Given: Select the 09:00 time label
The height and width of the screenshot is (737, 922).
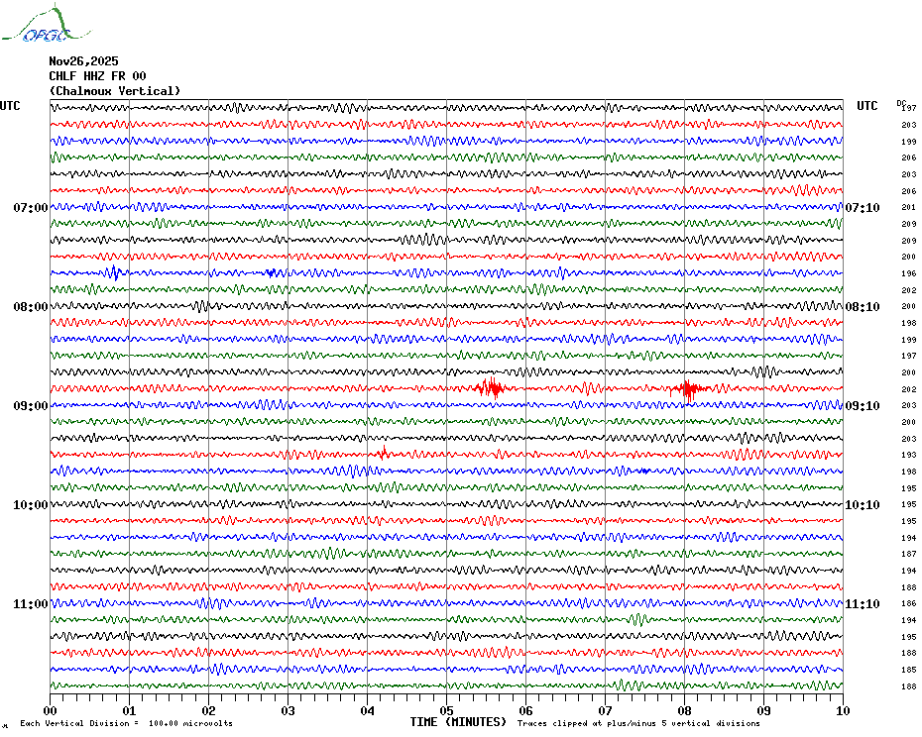Looking at the screenshot, I should pos(31,406).
